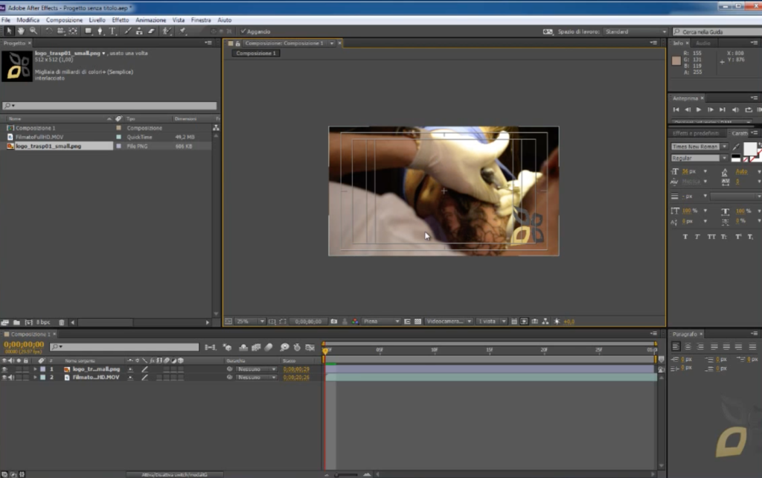Open the viewer magnification 25% dropdown
The height and width of the screenshot is (478, 762).
(250, 322)
